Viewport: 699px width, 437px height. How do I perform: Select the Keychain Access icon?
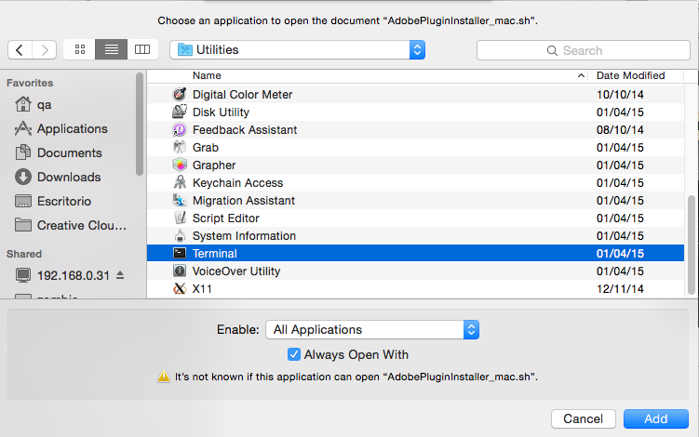point(180,182)
